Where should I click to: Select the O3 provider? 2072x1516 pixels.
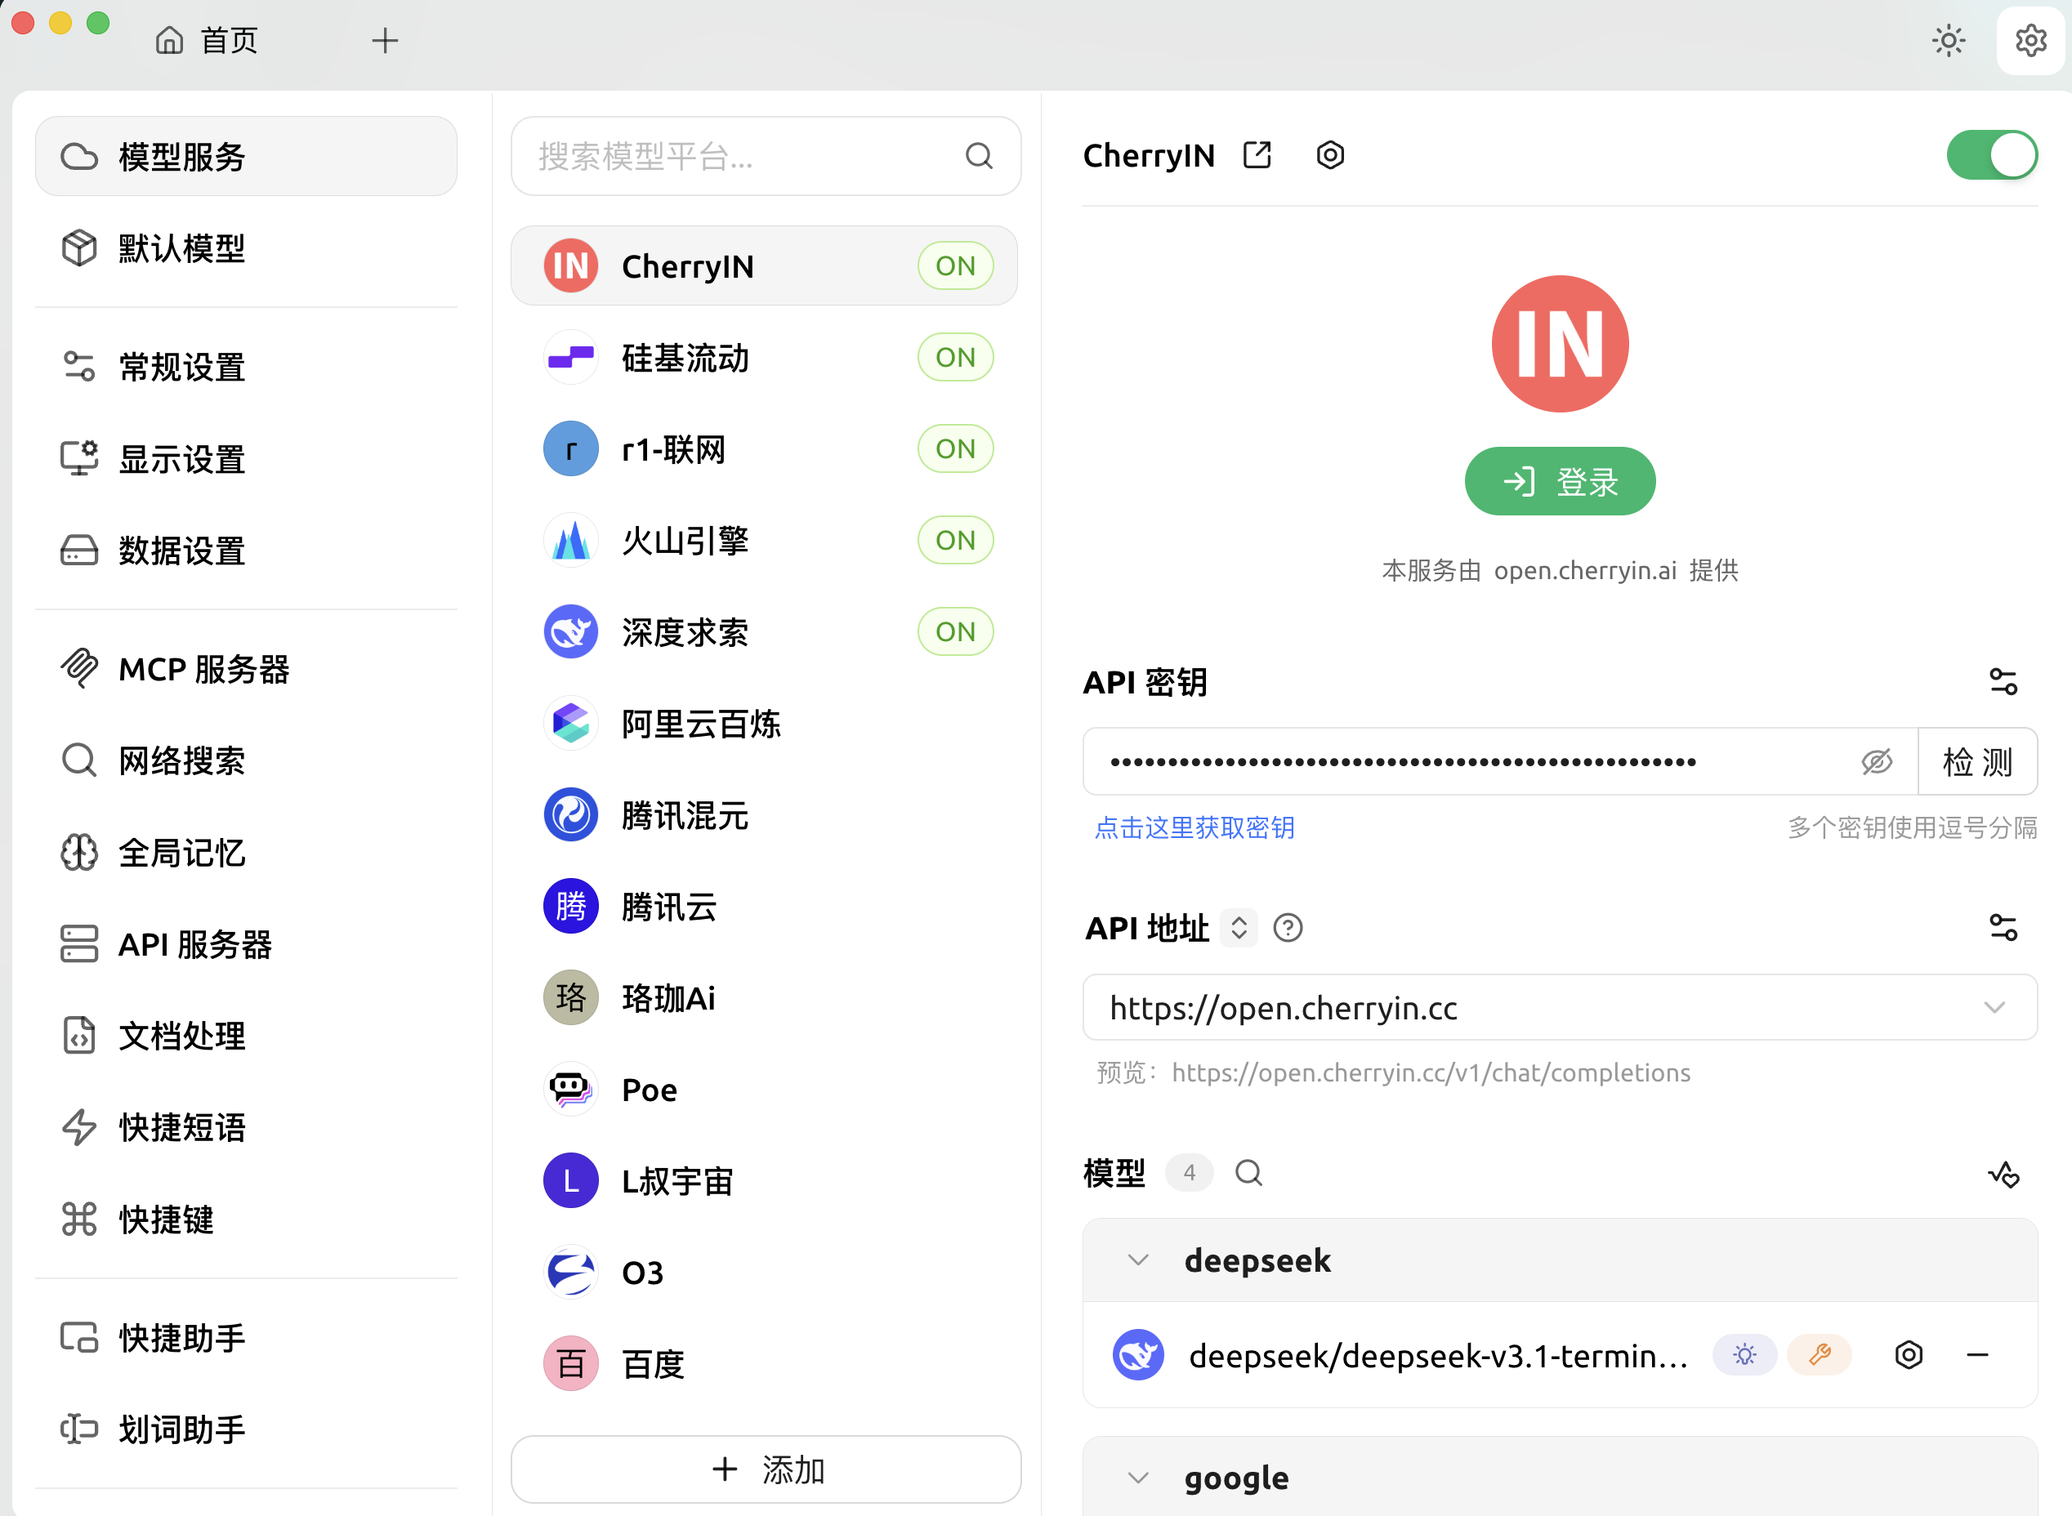(x=764, y=1272)
